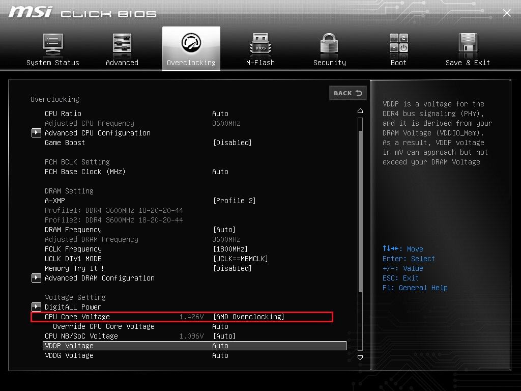Screen dimensions: 521x391
Task: Switch to the Advanced tab label
Action: pyautogui.click(x=122, y=63)
